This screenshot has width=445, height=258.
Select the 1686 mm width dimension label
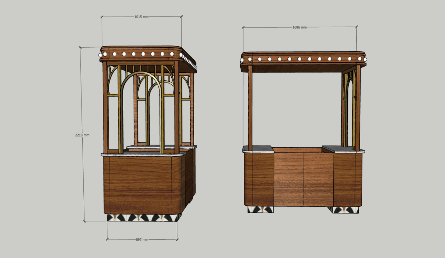pos(300,27)
